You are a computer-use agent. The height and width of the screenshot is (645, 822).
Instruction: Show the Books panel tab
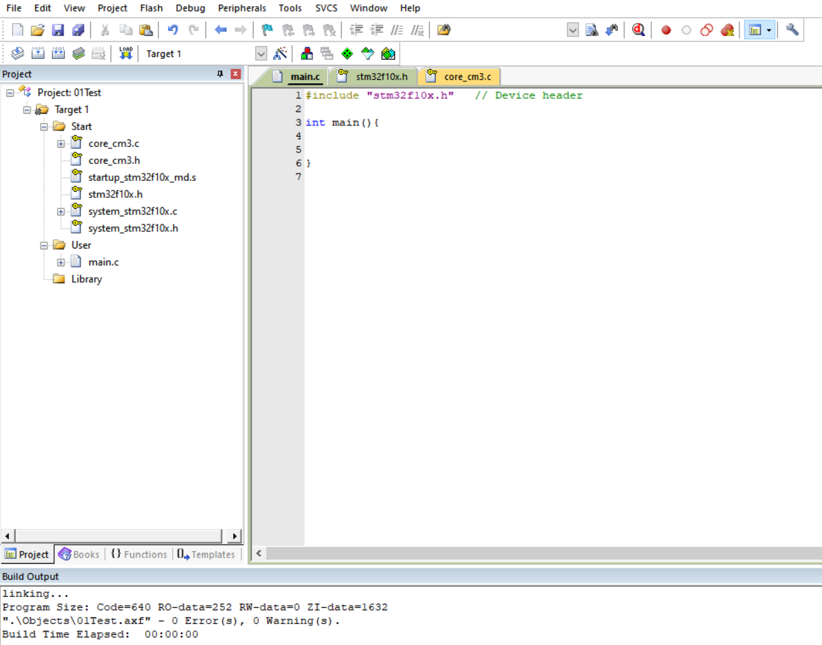pyautogui.click(x=79, y=554)
